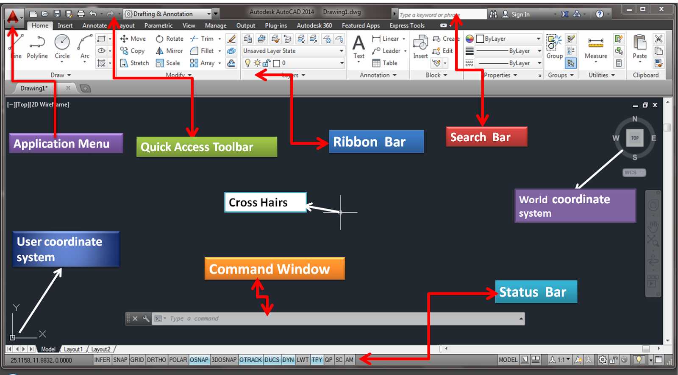Image resolution: width=678 pixels, height=375 pixels.
Task: Toggle INFER constraints in status bar
Action: coord(102,360)
